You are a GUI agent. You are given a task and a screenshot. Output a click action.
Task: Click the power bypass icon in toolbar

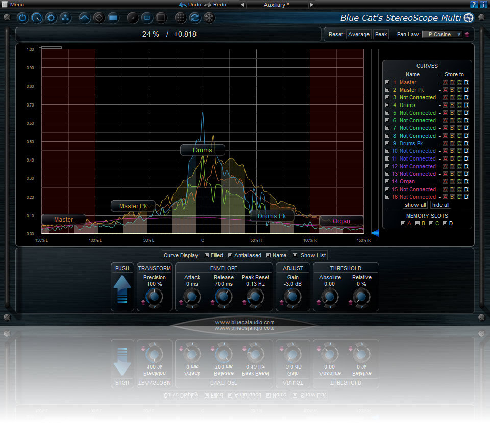tap(22, 18)
